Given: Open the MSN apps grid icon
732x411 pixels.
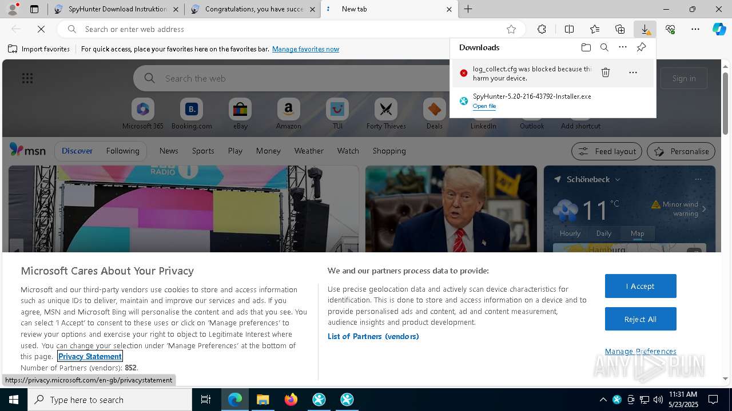Looking at the screenshot, I should (27, 78).
